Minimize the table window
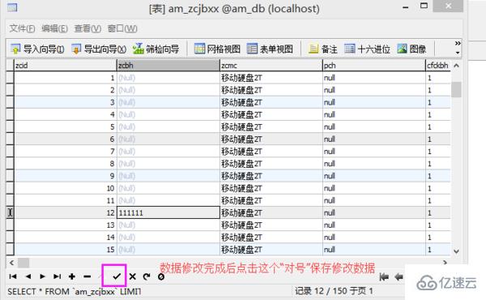Screen dimensions: 486x300 pyautogui.click(x=406, y=6)
